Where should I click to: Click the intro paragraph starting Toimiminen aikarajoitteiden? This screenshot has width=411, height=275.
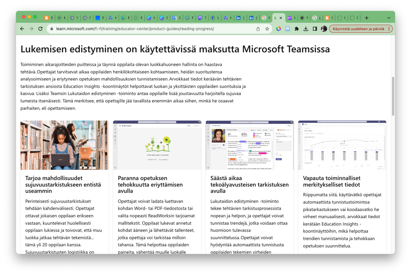click(133, 86)
